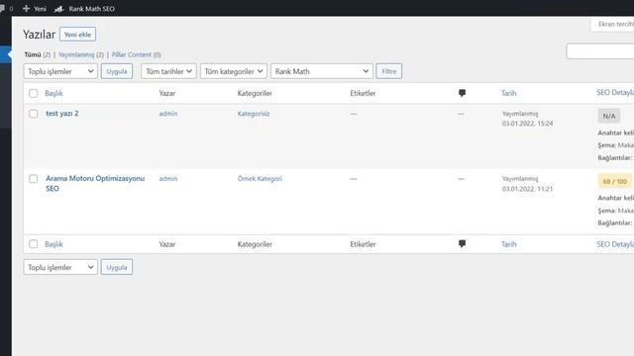Viewport: 634px width, 356px height.
Task: Open the Örnek Kategori category link
Action: coord(260,179)
